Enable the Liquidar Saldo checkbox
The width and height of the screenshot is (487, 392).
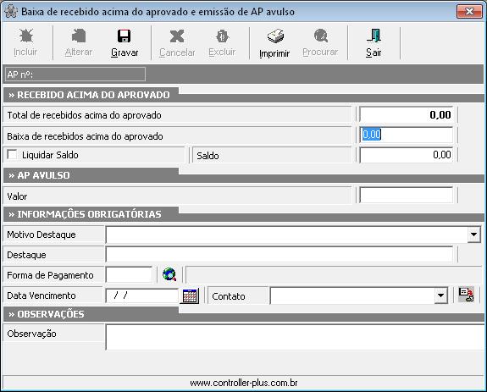(12, 154)
